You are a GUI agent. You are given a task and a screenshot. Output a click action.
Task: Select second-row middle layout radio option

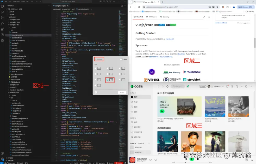click(x=108, y=74)
